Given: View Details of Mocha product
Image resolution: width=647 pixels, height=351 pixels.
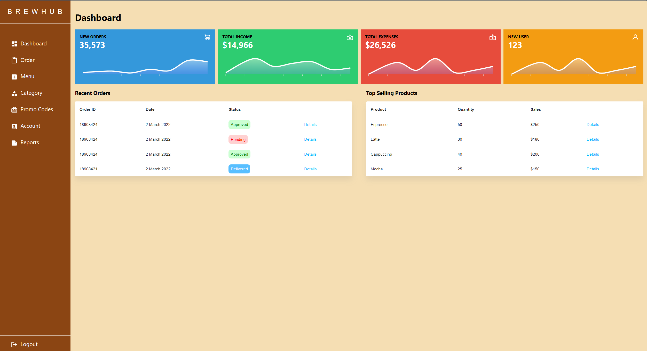Looking at the screenshot, I should (593, 169).
